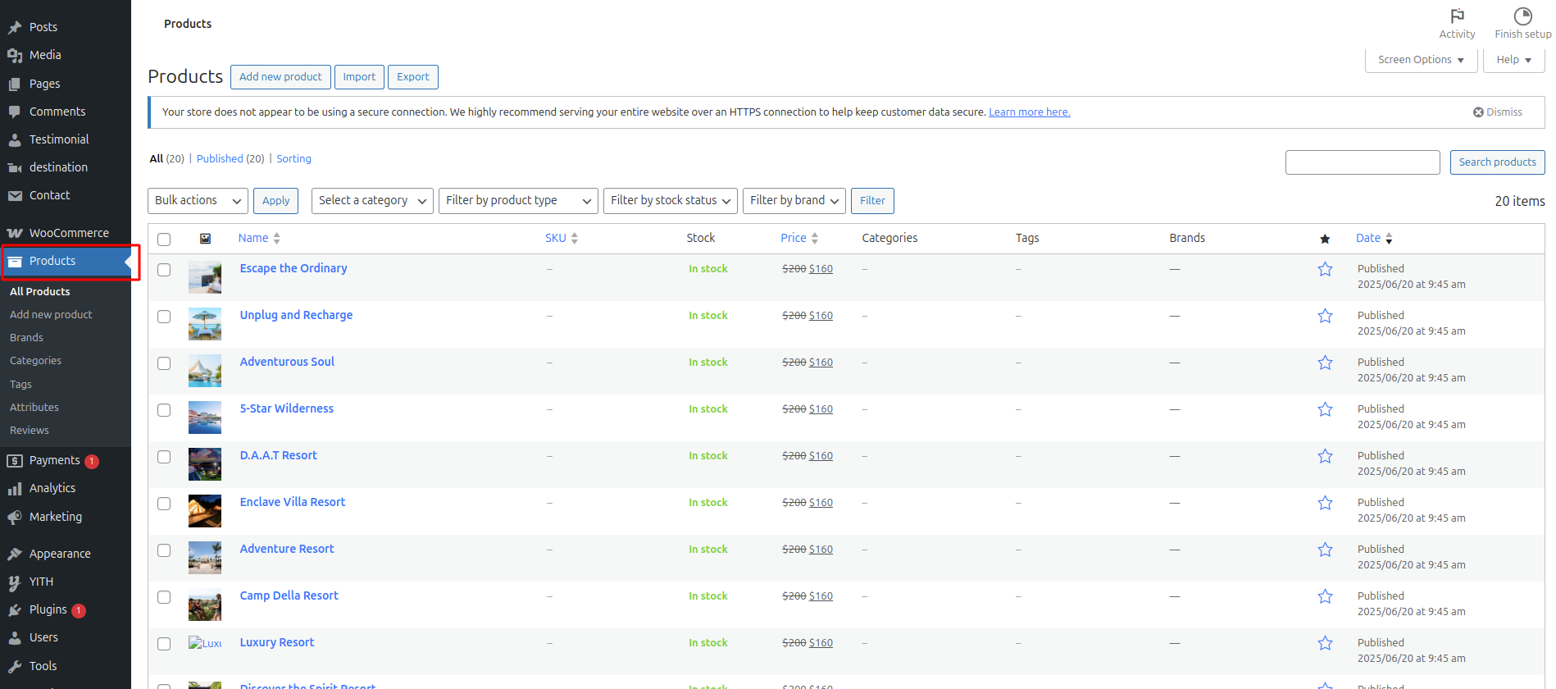Open Analytics from the sidebar icon
The image size is (1556, 689).
click(x=15, y=489)
